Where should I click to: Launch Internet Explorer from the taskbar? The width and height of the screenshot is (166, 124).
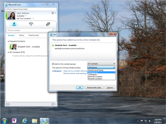coord(25,121)
